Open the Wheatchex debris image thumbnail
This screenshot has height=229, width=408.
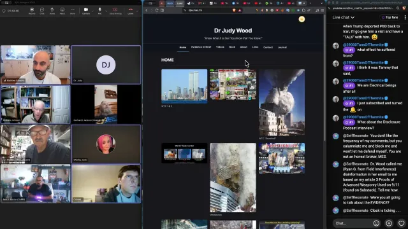click(233, 177)
